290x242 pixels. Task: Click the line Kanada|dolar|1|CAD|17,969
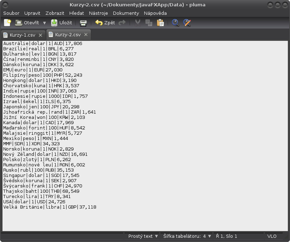point(38,122)
